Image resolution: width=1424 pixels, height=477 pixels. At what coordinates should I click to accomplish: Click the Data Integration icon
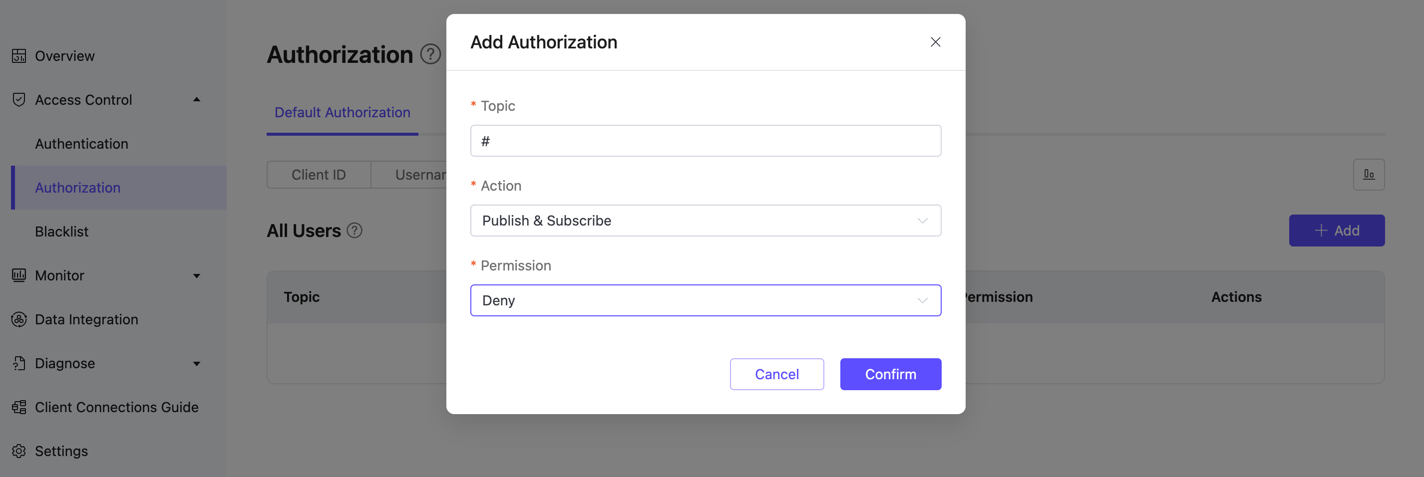(19, 319)
